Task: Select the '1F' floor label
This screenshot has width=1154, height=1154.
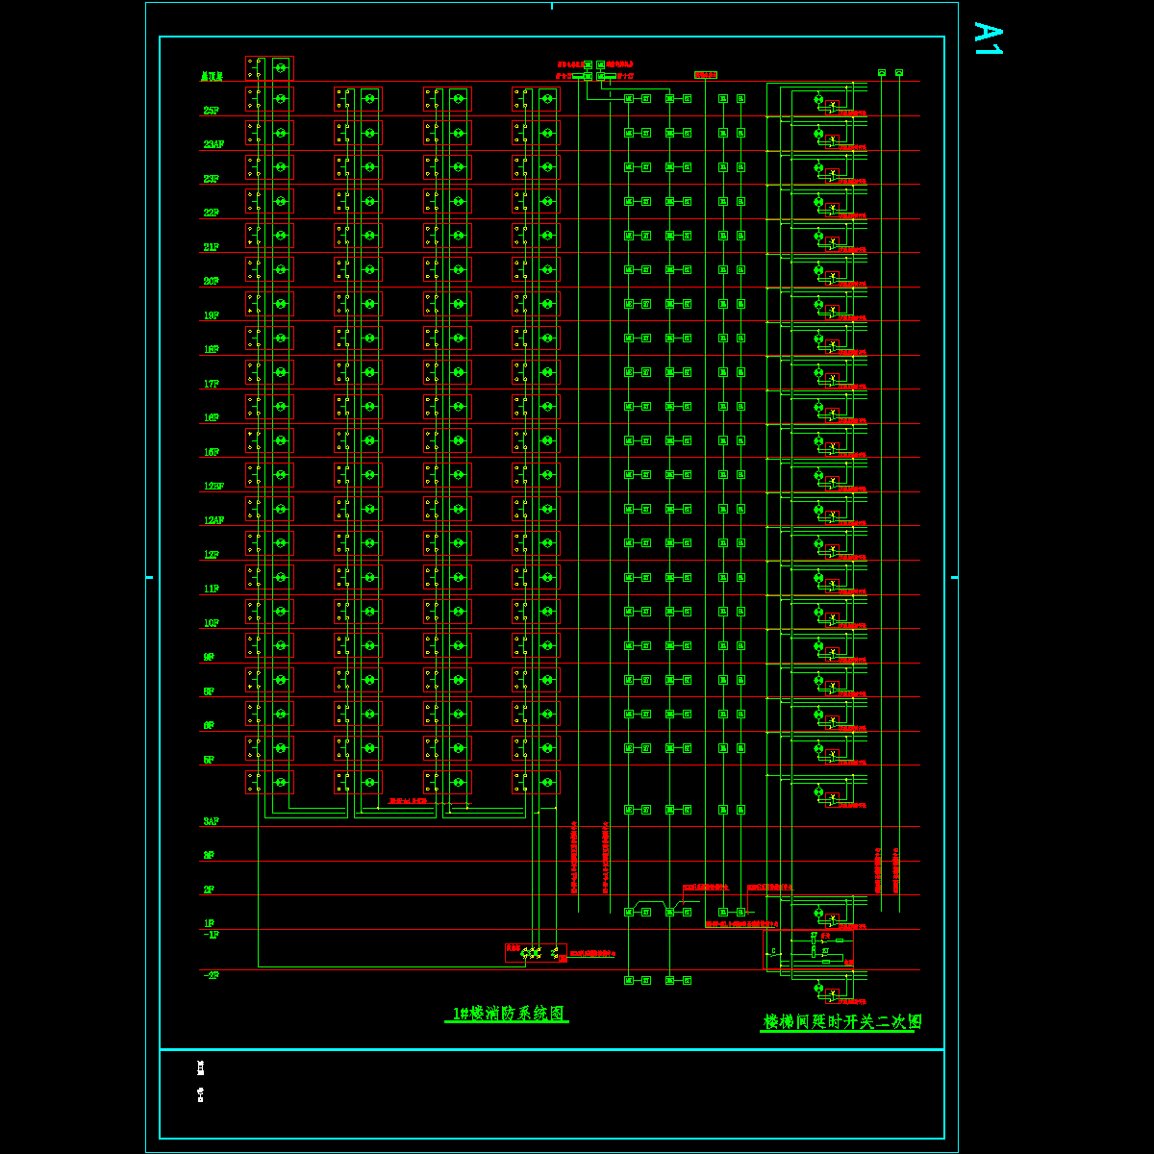Action: pos(208,923)
